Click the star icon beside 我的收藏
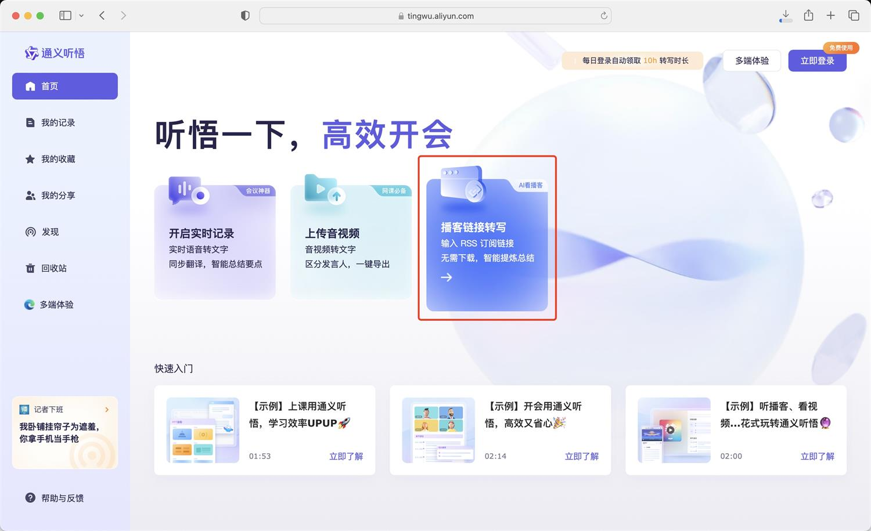 click(30, 159)
